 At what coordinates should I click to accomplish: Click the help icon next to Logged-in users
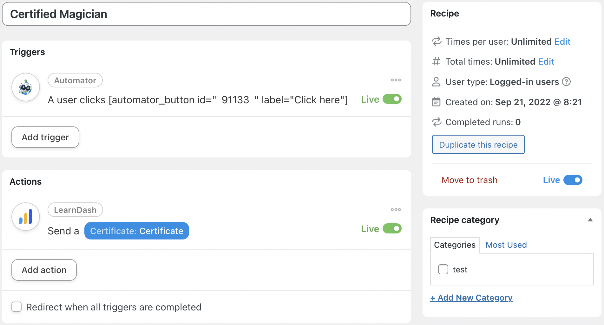pos(567,82)
